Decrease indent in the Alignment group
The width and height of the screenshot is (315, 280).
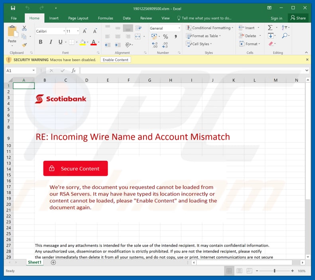tap(108, 45)
